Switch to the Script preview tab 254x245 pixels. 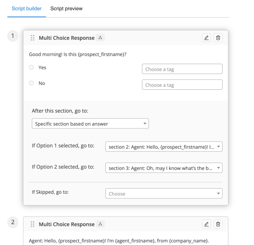pos(66,9)
